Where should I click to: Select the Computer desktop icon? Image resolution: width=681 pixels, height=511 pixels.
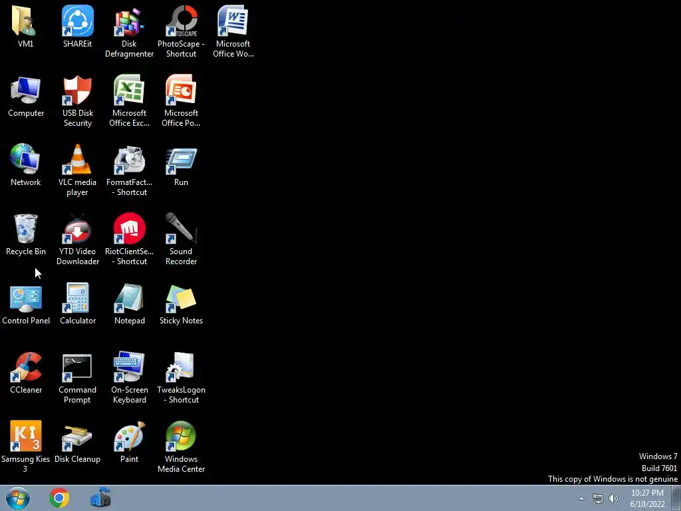[26, 90]
